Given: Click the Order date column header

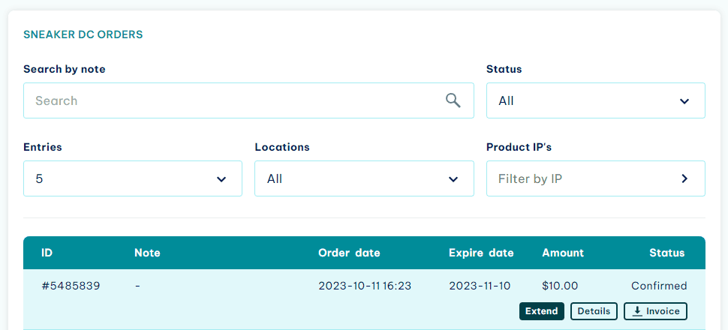Looking at the screenshot, I should 349,253.
